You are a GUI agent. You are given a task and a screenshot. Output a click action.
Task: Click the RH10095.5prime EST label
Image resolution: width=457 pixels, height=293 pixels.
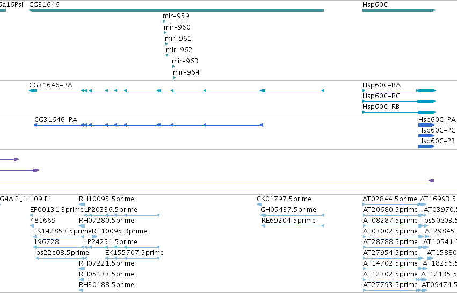point(107,199)
